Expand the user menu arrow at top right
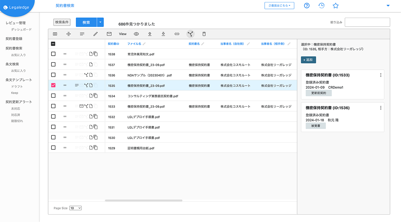 pos(388,5)
